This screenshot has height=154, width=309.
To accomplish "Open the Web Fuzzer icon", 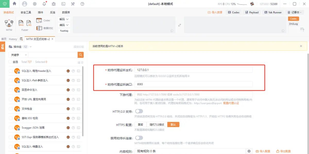I will [x=21, y=23].
